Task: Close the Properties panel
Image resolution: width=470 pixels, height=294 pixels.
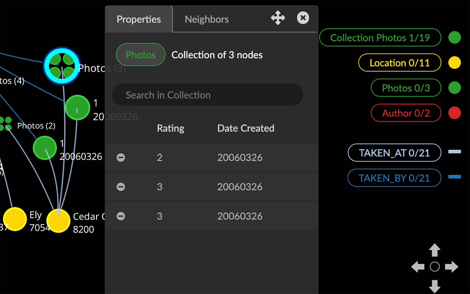Action: coord(303,18)
